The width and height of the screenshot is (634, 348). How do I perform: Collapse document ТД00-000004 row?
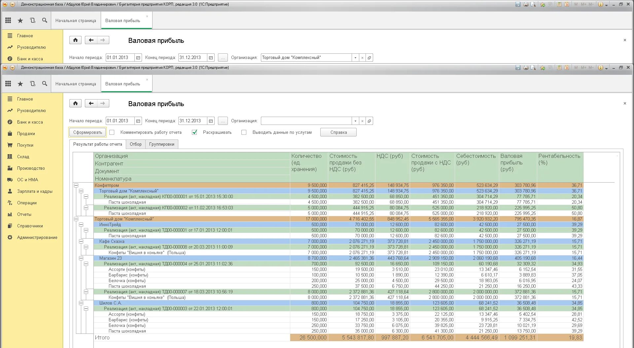pos(86,264)
